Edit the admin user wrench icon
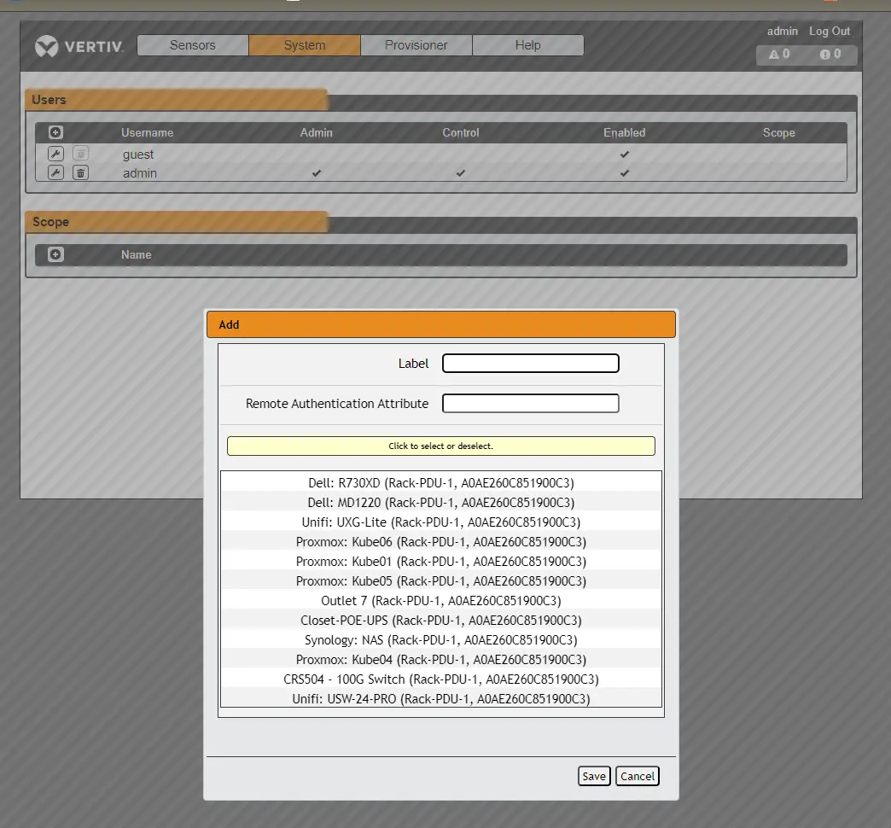This screenshot has width=891, height=828. point(55,172)
